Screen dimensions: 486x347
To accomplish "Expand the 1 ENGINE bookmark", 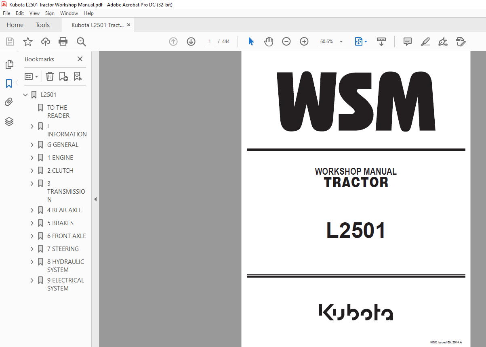I will [x=32, y=158].
